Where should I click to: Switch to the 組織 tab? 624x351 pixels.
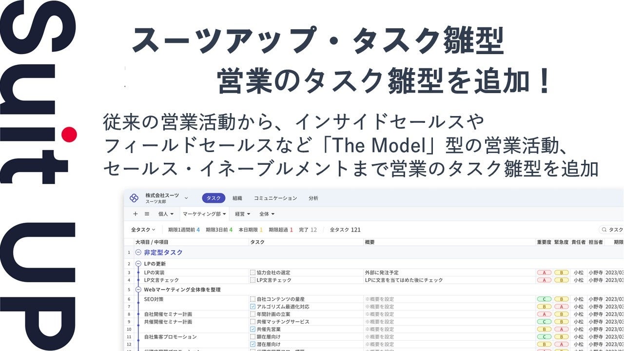tap(237, 198)
